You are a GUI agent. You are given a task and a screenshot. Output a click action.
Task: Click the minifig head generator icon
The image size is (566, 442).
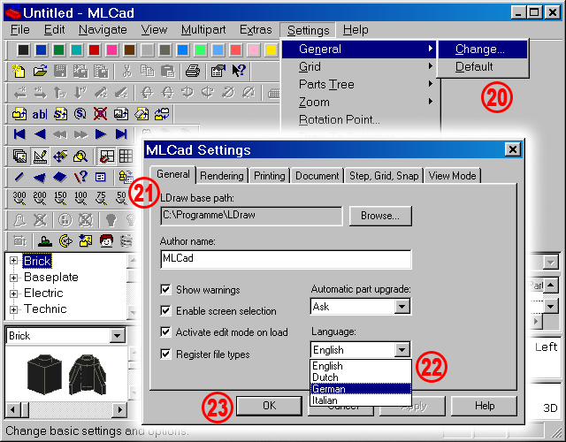106,240
